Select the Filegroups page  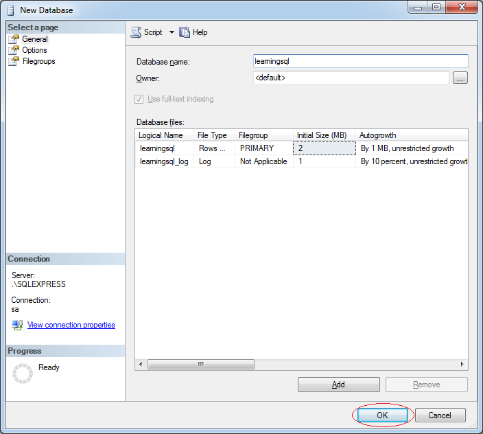click(x=39, y=61)
